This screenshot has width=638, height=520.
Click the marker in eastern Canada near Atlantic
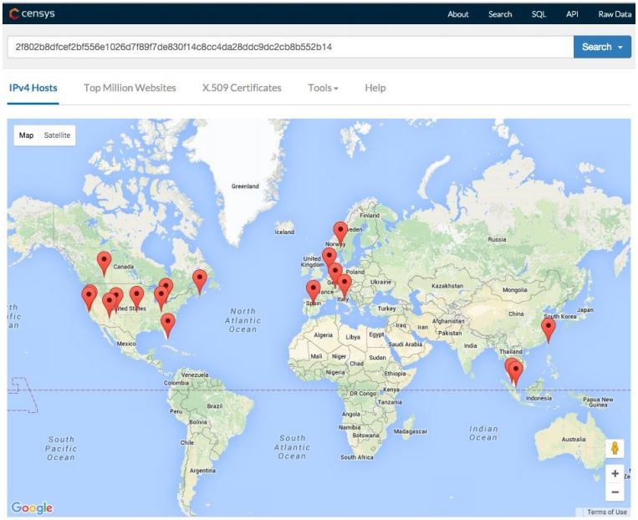199,281
